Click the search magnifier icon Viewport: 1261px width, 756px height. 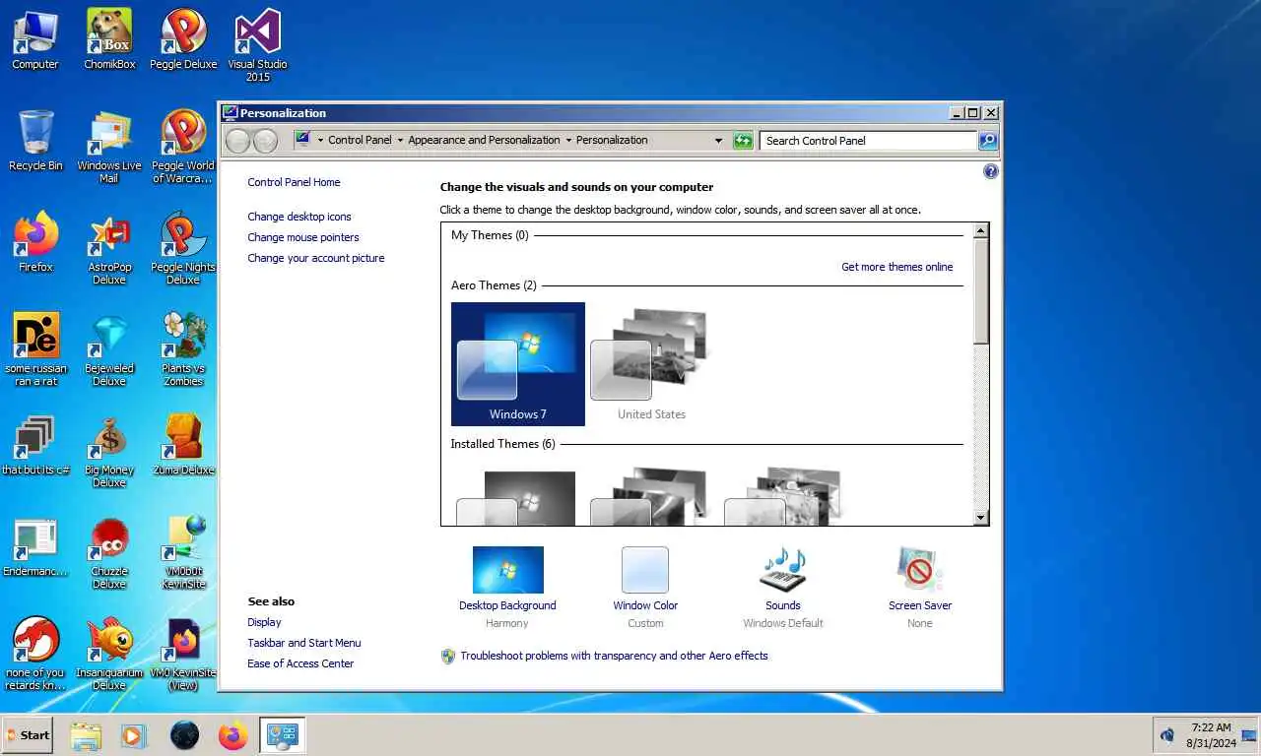987,141
